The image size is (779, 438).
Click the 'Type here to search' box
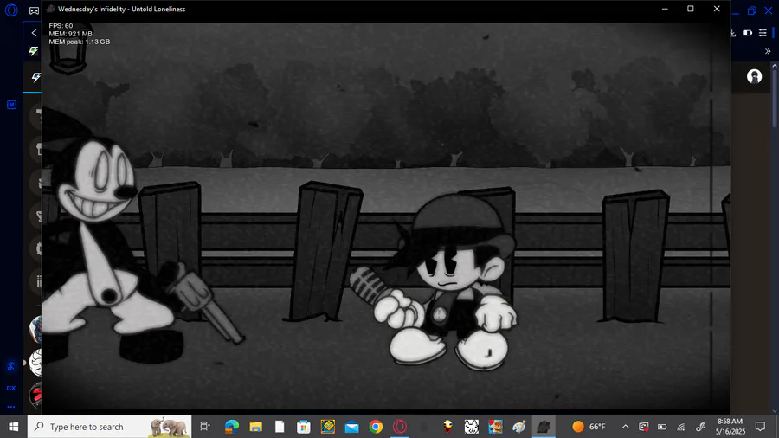point(109,427)
